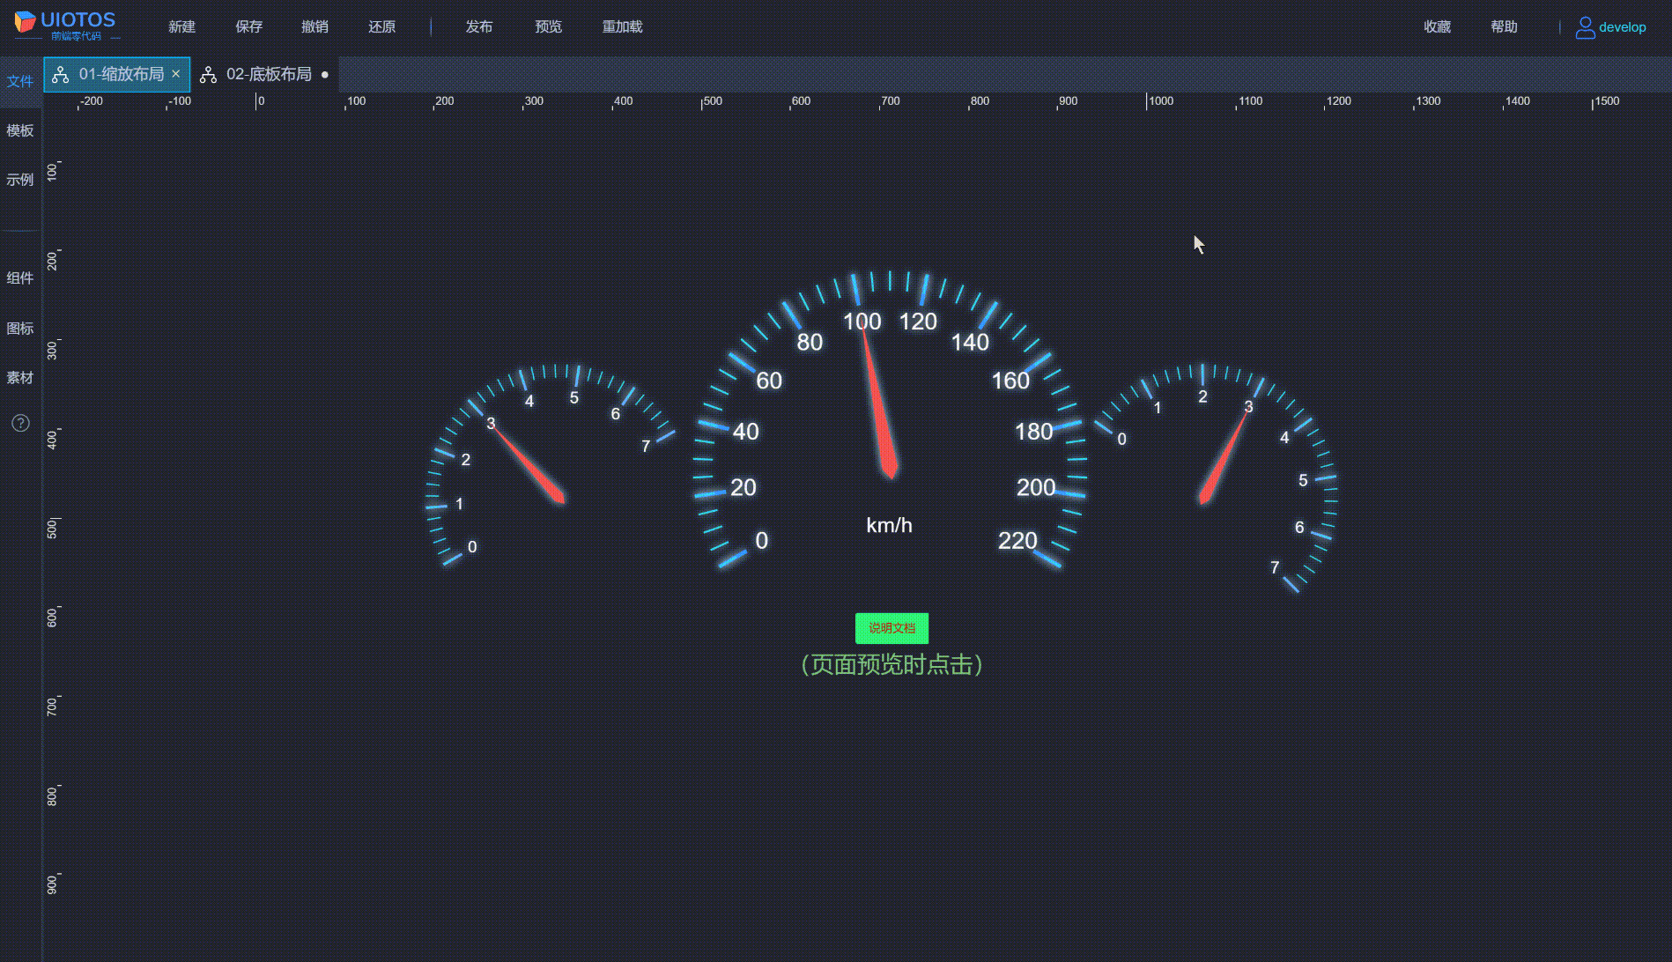Screen dimensions: 1672x962
Task: Switch to the 02-底板布局 tab
Action: pyautogui.click(x=268, y=75)
